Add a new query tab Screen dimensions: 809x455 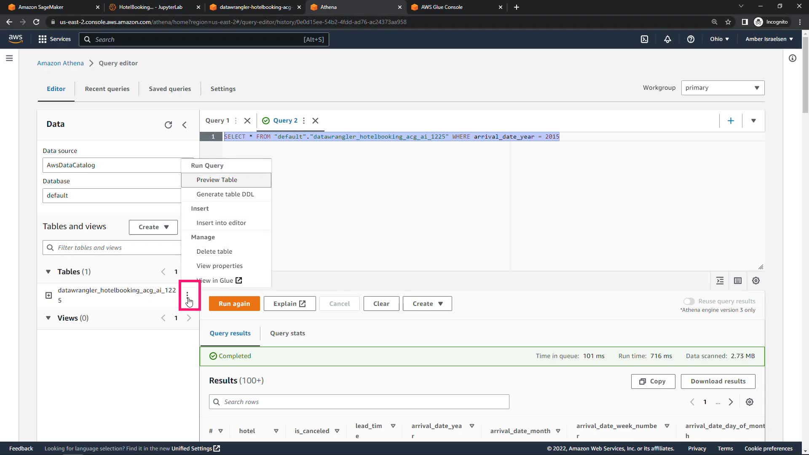[x=731, y=121]
